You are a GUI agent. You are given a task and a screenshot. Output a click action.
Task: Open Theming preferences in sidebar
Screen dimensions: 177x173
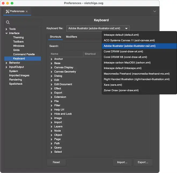click(x=18, y=37)
